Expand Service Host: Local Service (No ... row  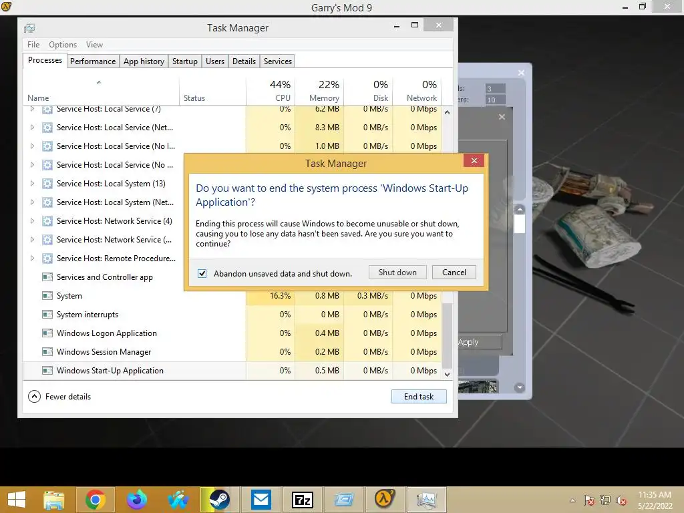pyautogui.click(x=32, y=165)
